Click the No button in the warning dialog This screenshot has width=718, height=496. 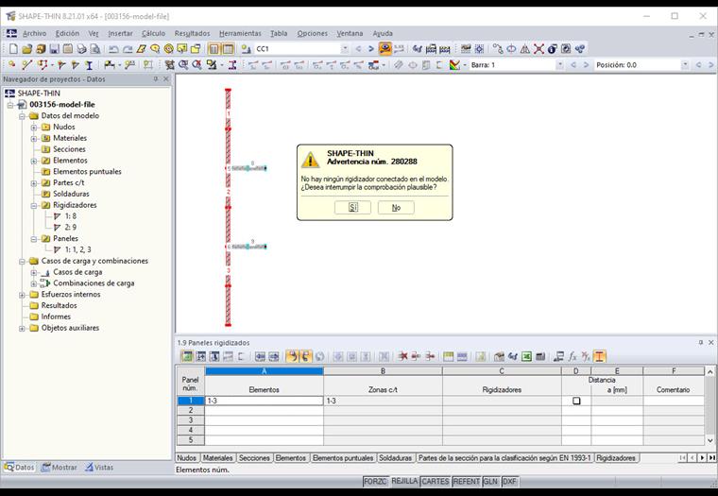click(x=396, y=208)
